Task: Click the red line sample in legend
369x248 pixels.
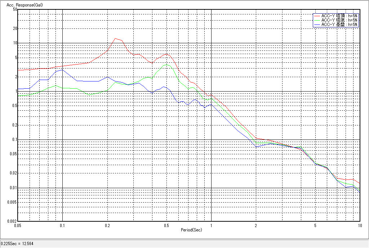Action: coord(317,16)
